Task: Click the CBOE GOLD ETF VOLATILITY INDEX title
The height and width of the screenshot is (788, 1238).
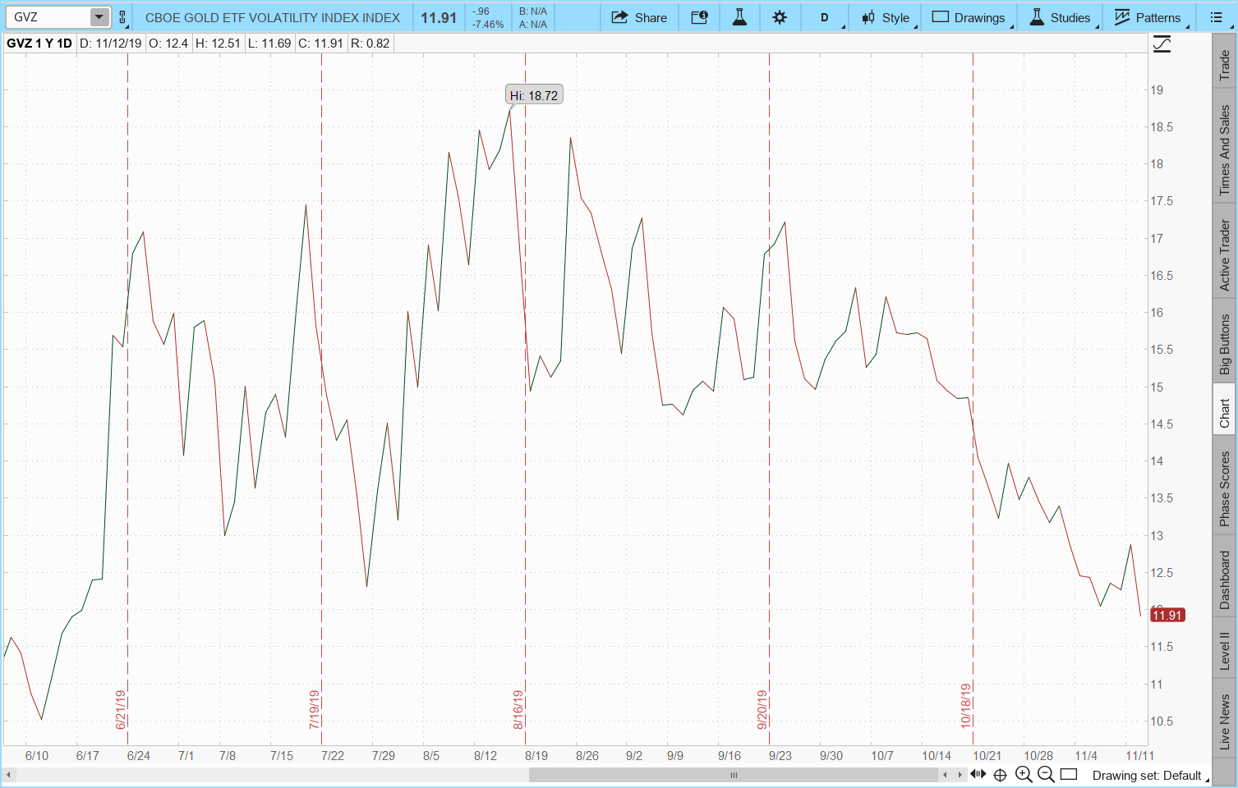Action: pyautogui.click(x=273, y=17)
